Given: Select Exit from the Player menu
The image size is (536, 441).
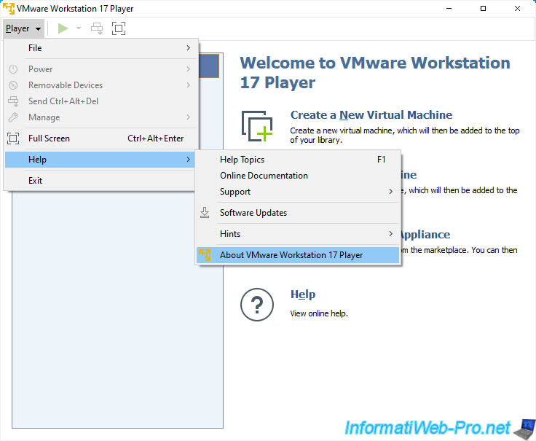Looking at the screenshot, I should pyautogui.click(x=36, y=181).
